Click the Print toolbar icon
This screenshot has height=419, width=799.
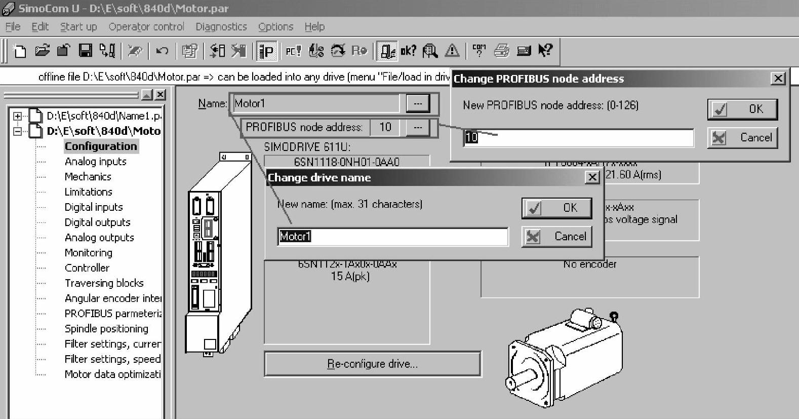[501, 50]
